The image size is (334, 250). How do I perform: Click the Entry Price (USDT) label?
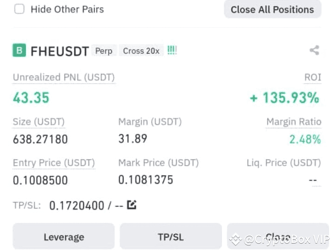pyautogui.click(x=54, y=163)
